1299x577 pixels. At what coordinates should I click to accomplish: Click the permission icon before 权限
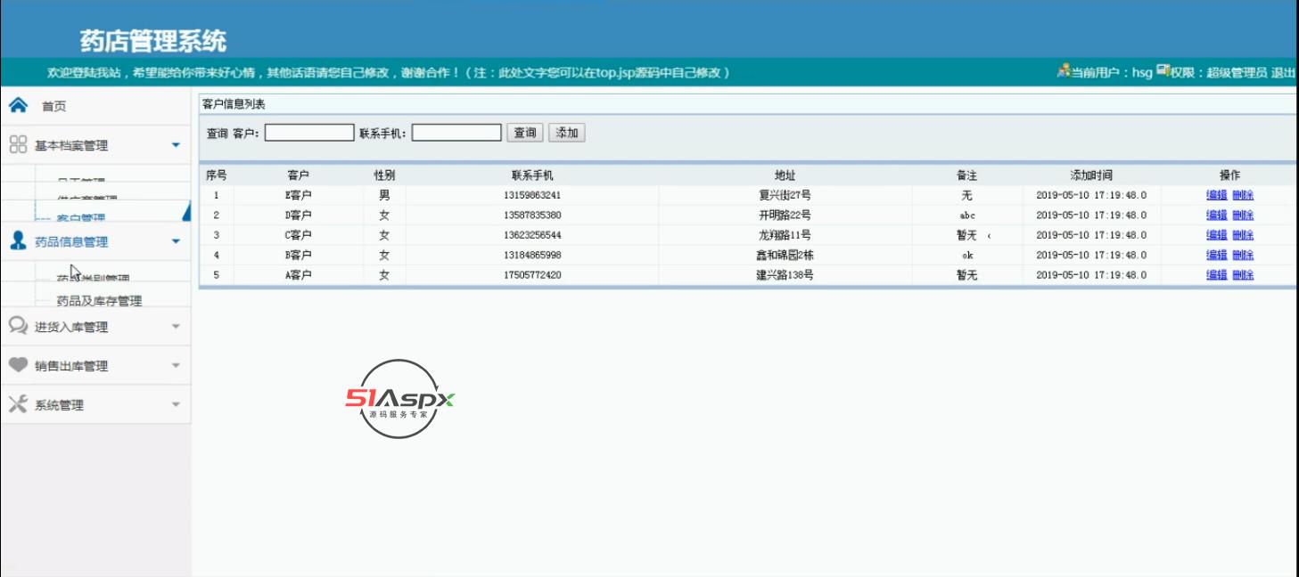pyautogui.click(x=1163, y=71)
